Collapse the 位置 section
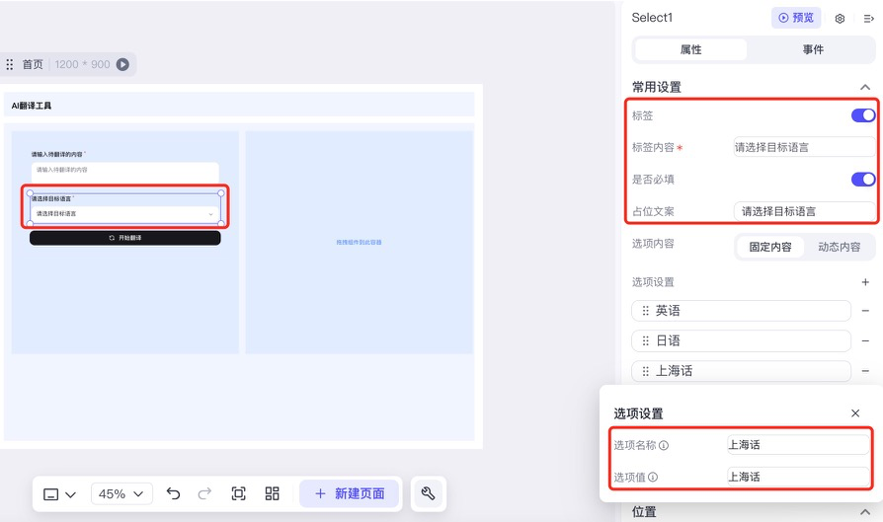 tap(865, 512)
